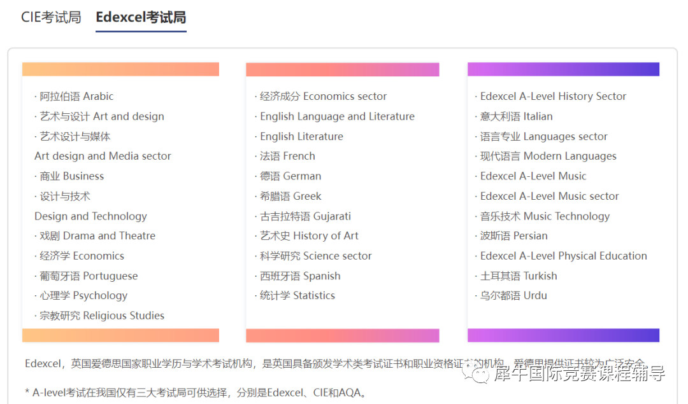The height and width of the screenshot is (404, 688).
Task: Choose the 心理学 Psychology subject
Action: (83, 296)
